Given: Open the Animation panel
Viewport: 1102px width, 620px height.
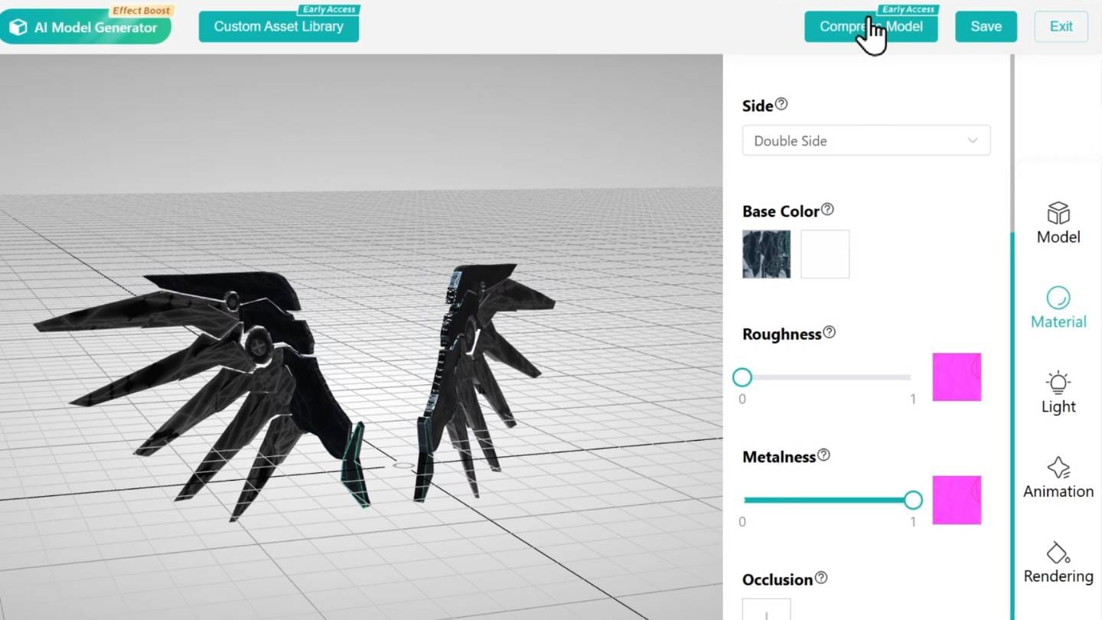Looking at the screenshot, I should coord(1058,478).
